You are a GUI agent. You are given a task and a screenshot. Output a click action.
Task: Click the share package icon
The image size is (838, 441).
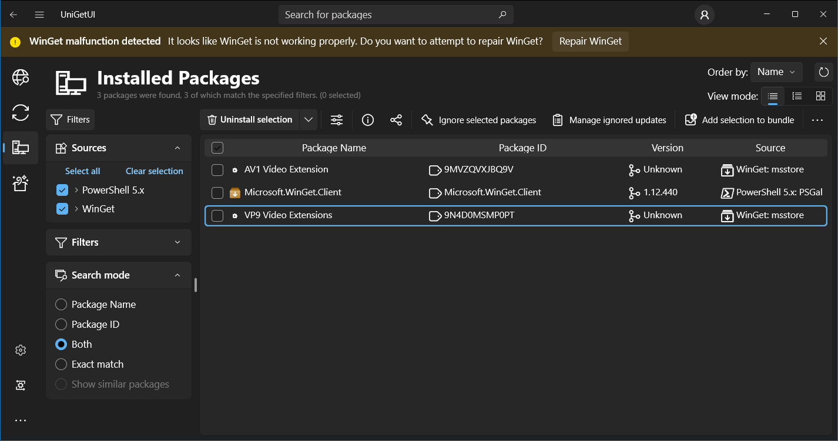click(396, 120)
